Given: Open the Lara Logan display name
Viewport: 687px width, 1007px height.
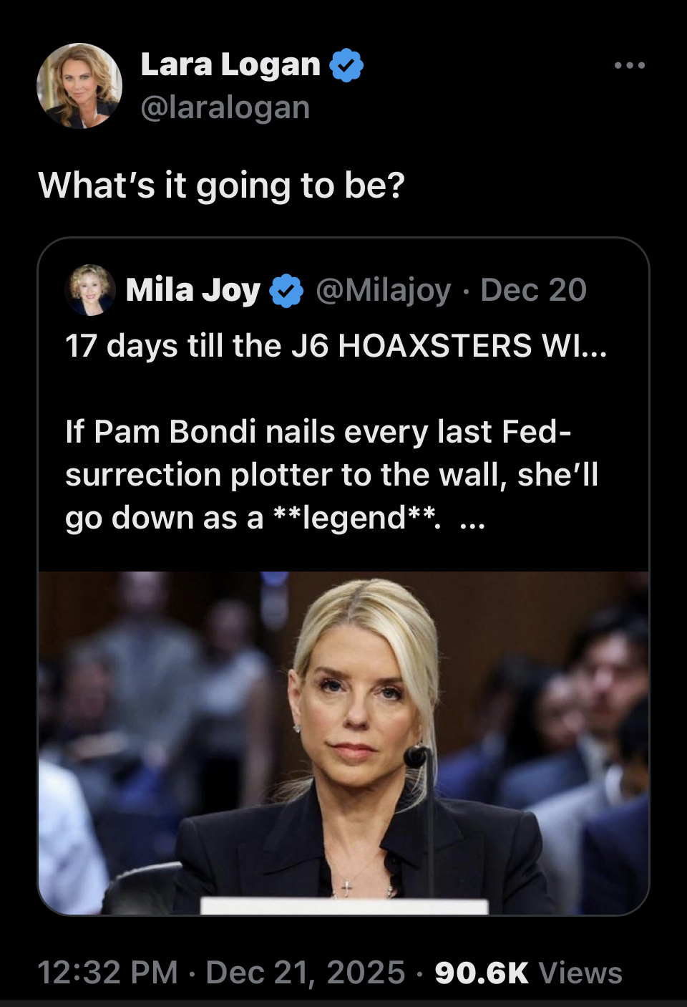Looking at the screenshot, I should click(230, 64).
